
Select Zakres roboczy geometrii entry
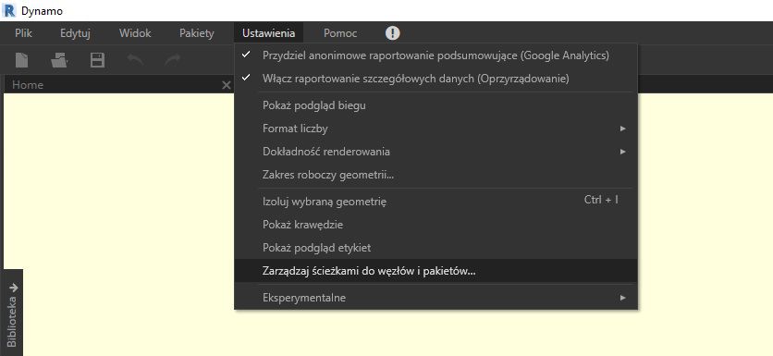coord(436,175)
